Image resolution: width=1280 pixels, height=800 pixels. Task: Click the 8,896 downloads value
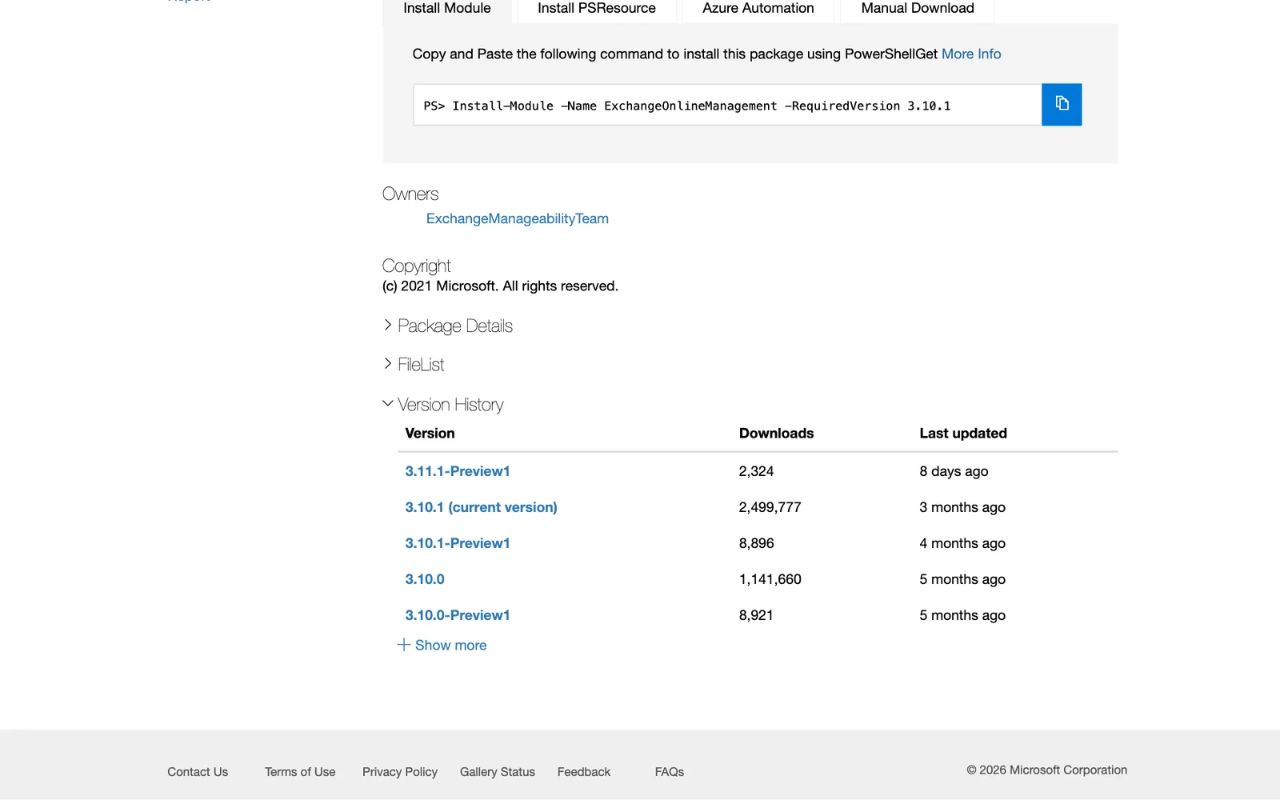pyautogui.click(x=757, y=543)
